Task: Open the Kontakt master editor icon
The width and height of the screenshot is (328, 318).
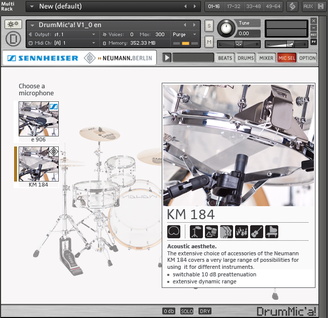Action: (x=292, y=6)
